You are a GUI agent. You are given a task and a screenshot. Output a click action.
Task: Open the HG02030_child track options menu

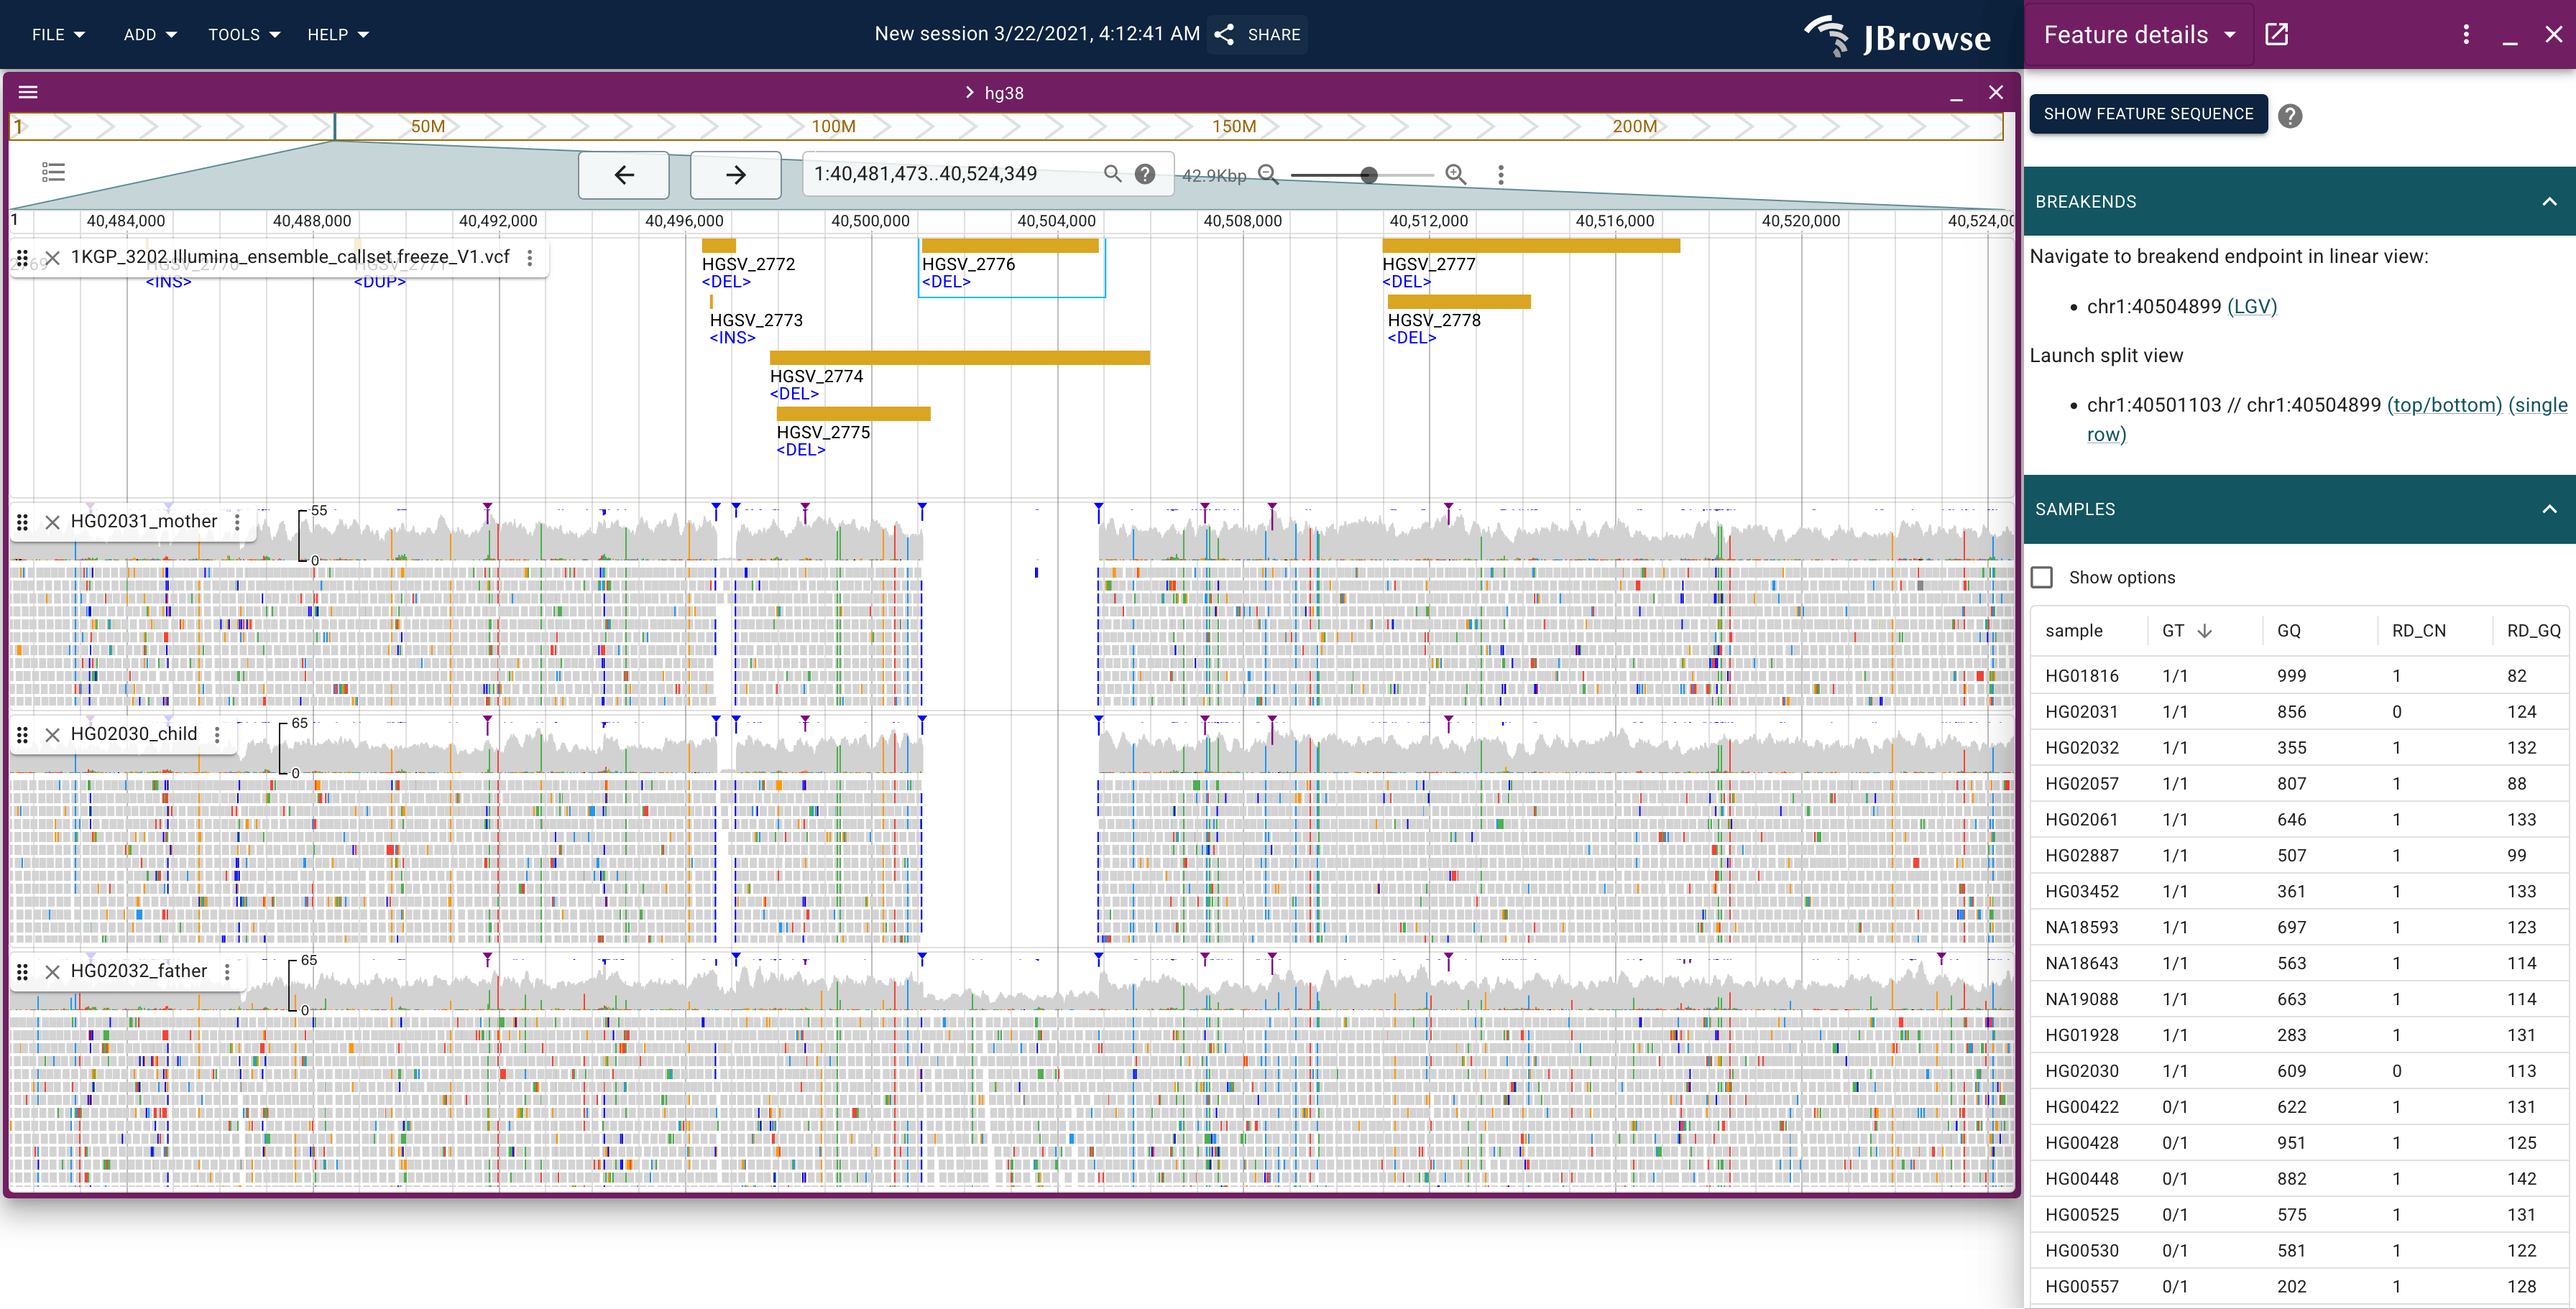click(217, 734)
